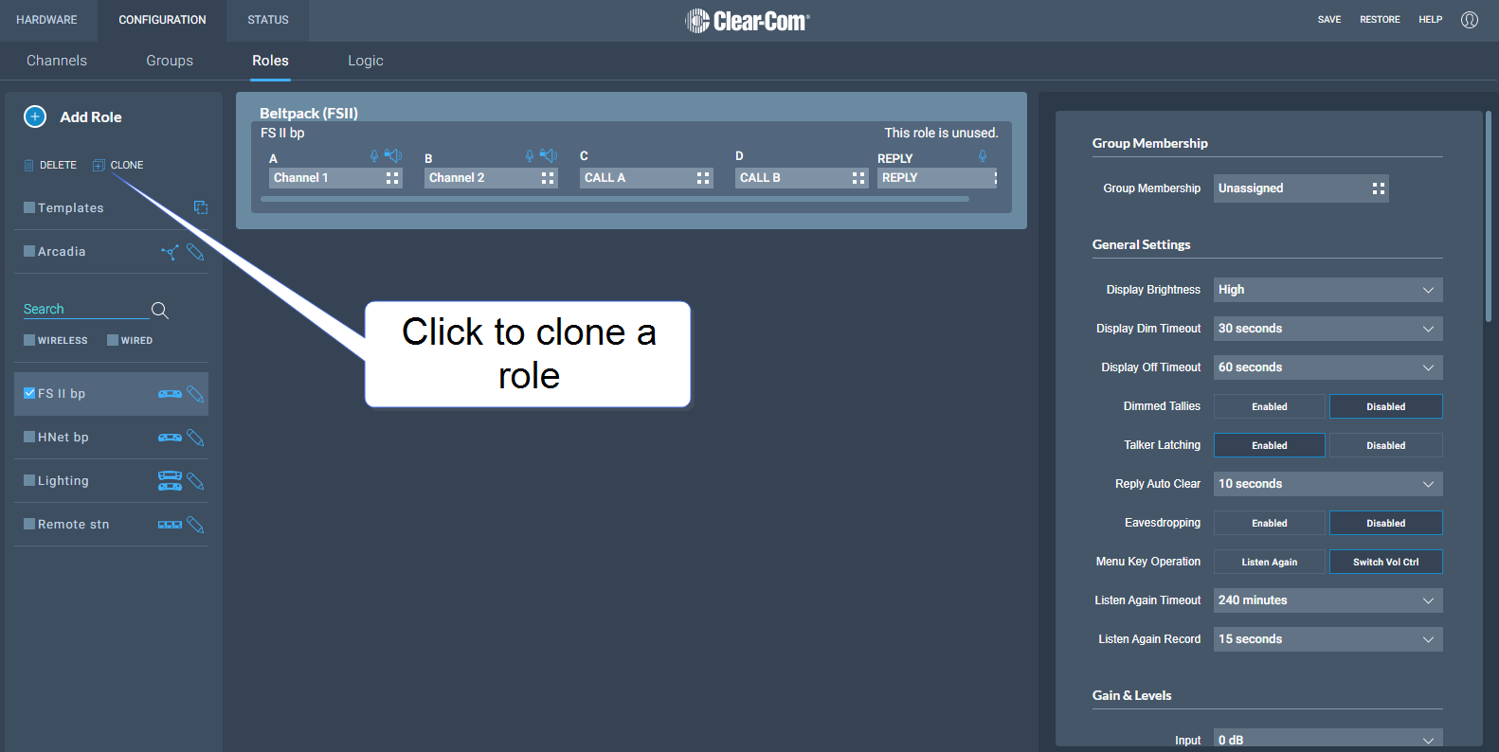Click the copy icon beside Templates
This screenshot has height=752, width=1499.
(x=201, y=207)
